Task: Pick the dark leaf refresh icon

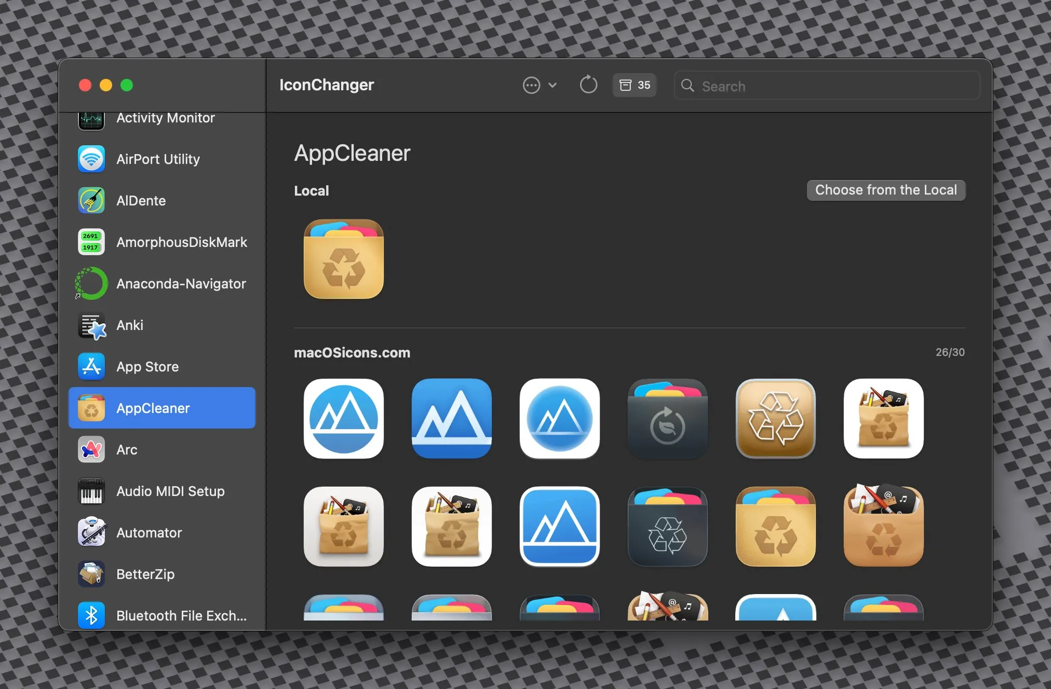Action: pos(667,419)
